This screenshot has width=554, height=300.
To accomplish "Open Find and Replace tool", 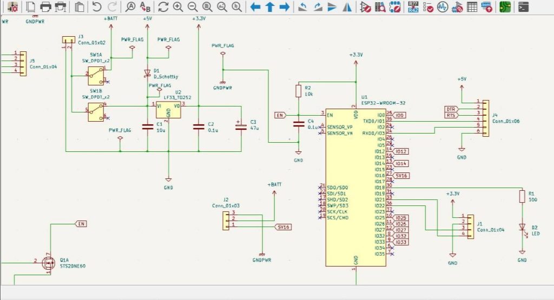I will [x=145, y=7].
